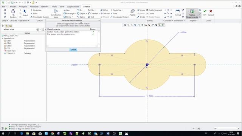The width and height of the screenshot is (242, 136).
Task: Open File System in the ribbon
Action: pos(13,14)
